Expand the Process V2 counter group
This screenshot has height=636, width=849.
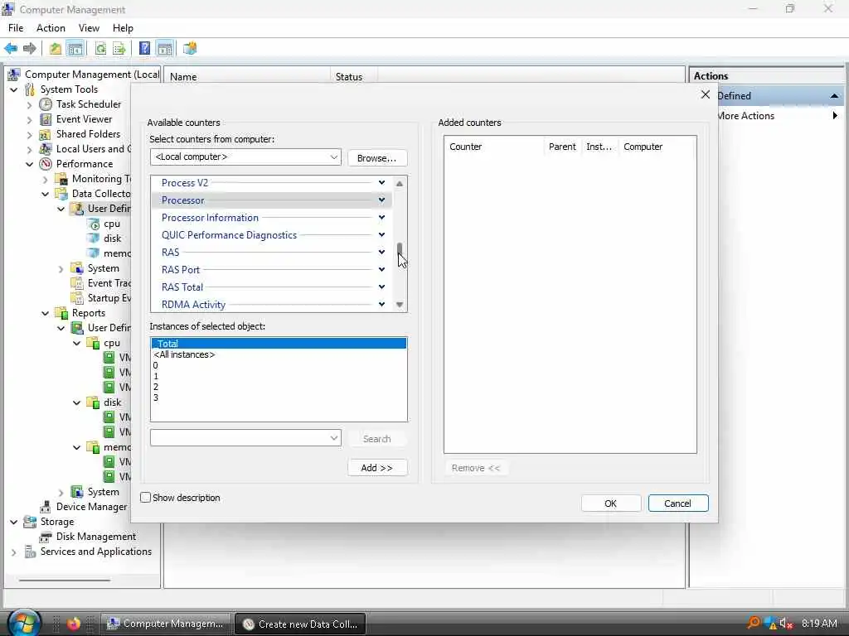click(x=381, y=183)
